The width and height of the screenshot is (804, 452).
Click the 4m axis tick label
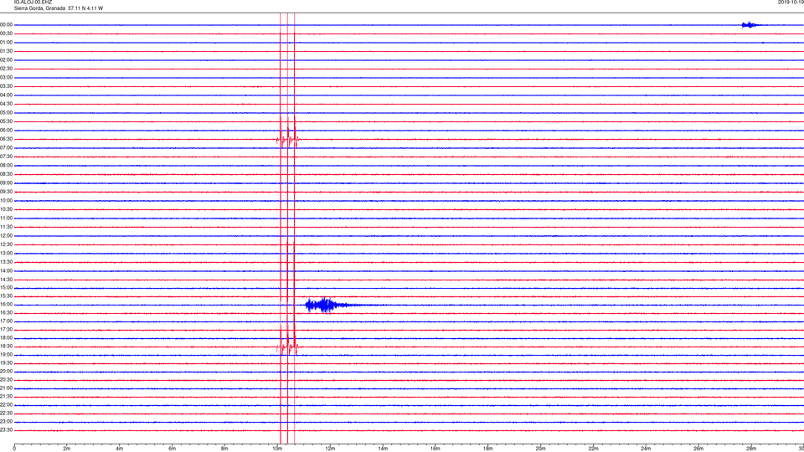coord(120,449)
